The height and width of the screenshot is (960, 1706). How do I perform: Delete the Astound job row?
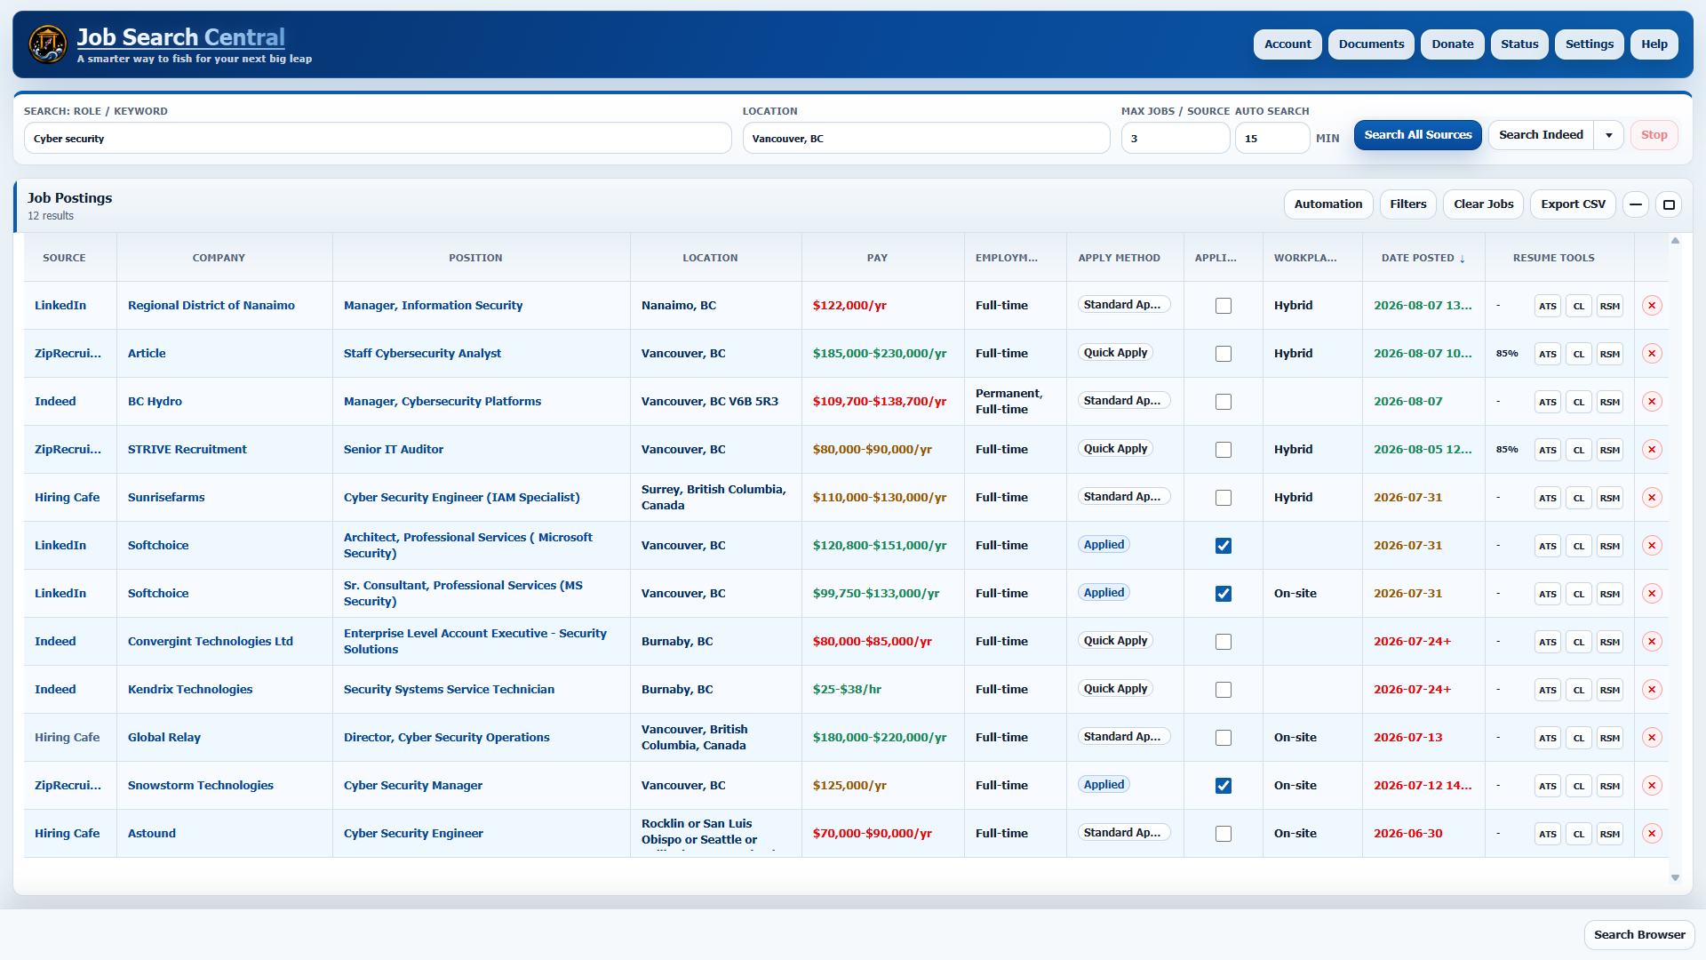coord(1652,834)
